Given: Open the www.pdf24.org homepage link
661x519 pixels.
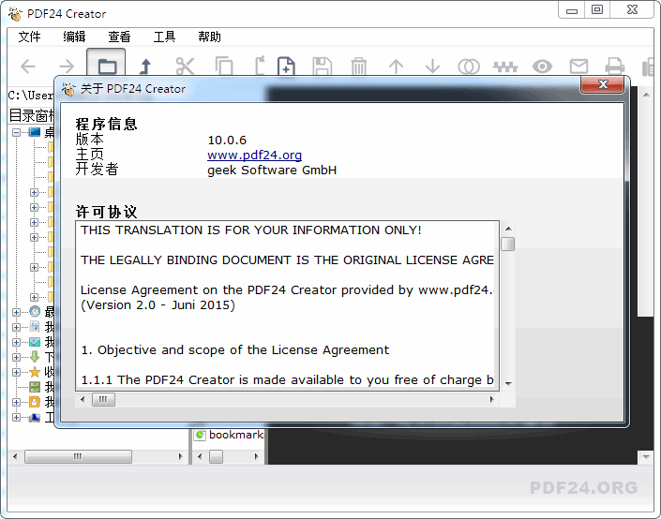Looking at the screenshot, I should [255, 155].
